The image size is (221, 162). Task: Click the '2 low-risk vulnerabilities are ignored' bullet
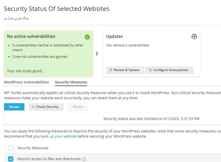40,57
